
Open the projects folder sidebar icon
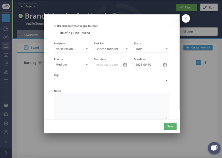(6, 46)
